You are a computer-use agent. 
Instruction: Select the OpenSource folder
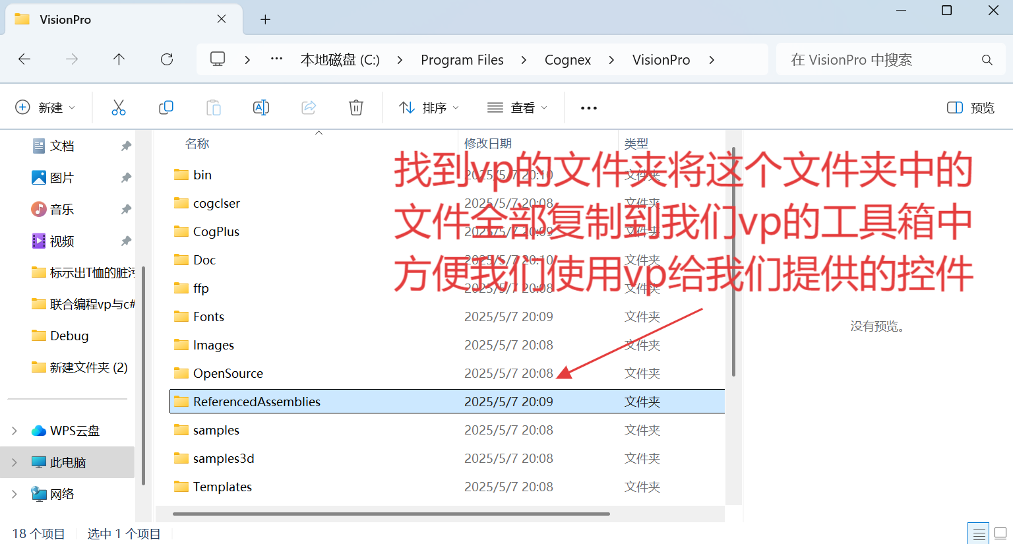pyautogui.click(x=228, y=373)
